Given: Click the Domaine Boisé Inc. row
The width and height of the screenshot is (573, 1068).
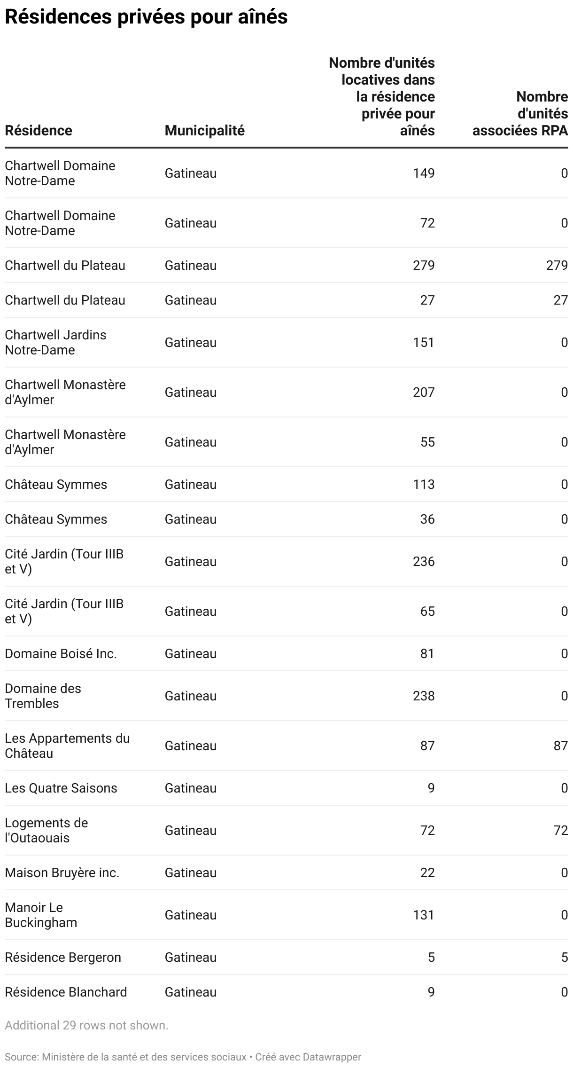Looking at the screenshot, I should tap(286, 653).
